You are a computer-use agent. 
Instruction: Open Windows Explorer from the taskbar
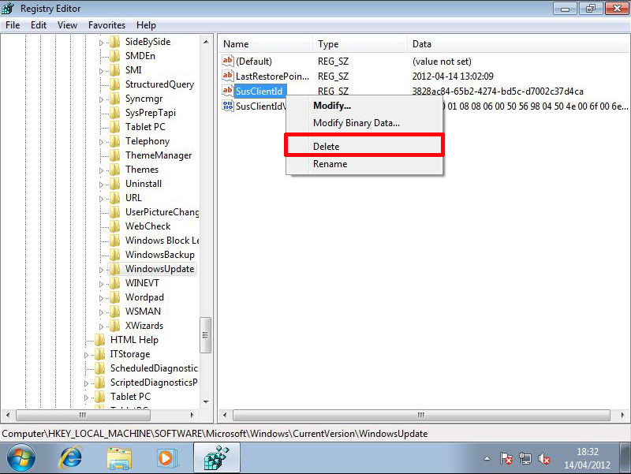tap(119, 458)
